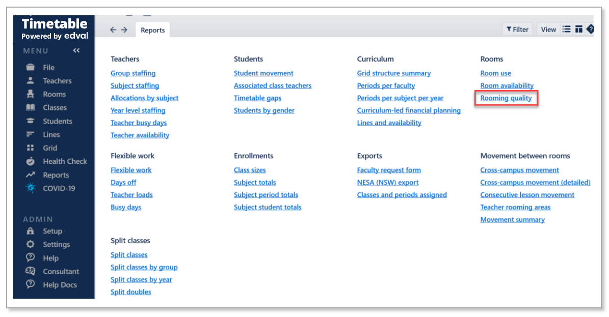Image resolution: width=609 pixels, height=317 pixels.
Task: Click the Grid squares icon
Action: pyautogui.click(x=31, y=148)
